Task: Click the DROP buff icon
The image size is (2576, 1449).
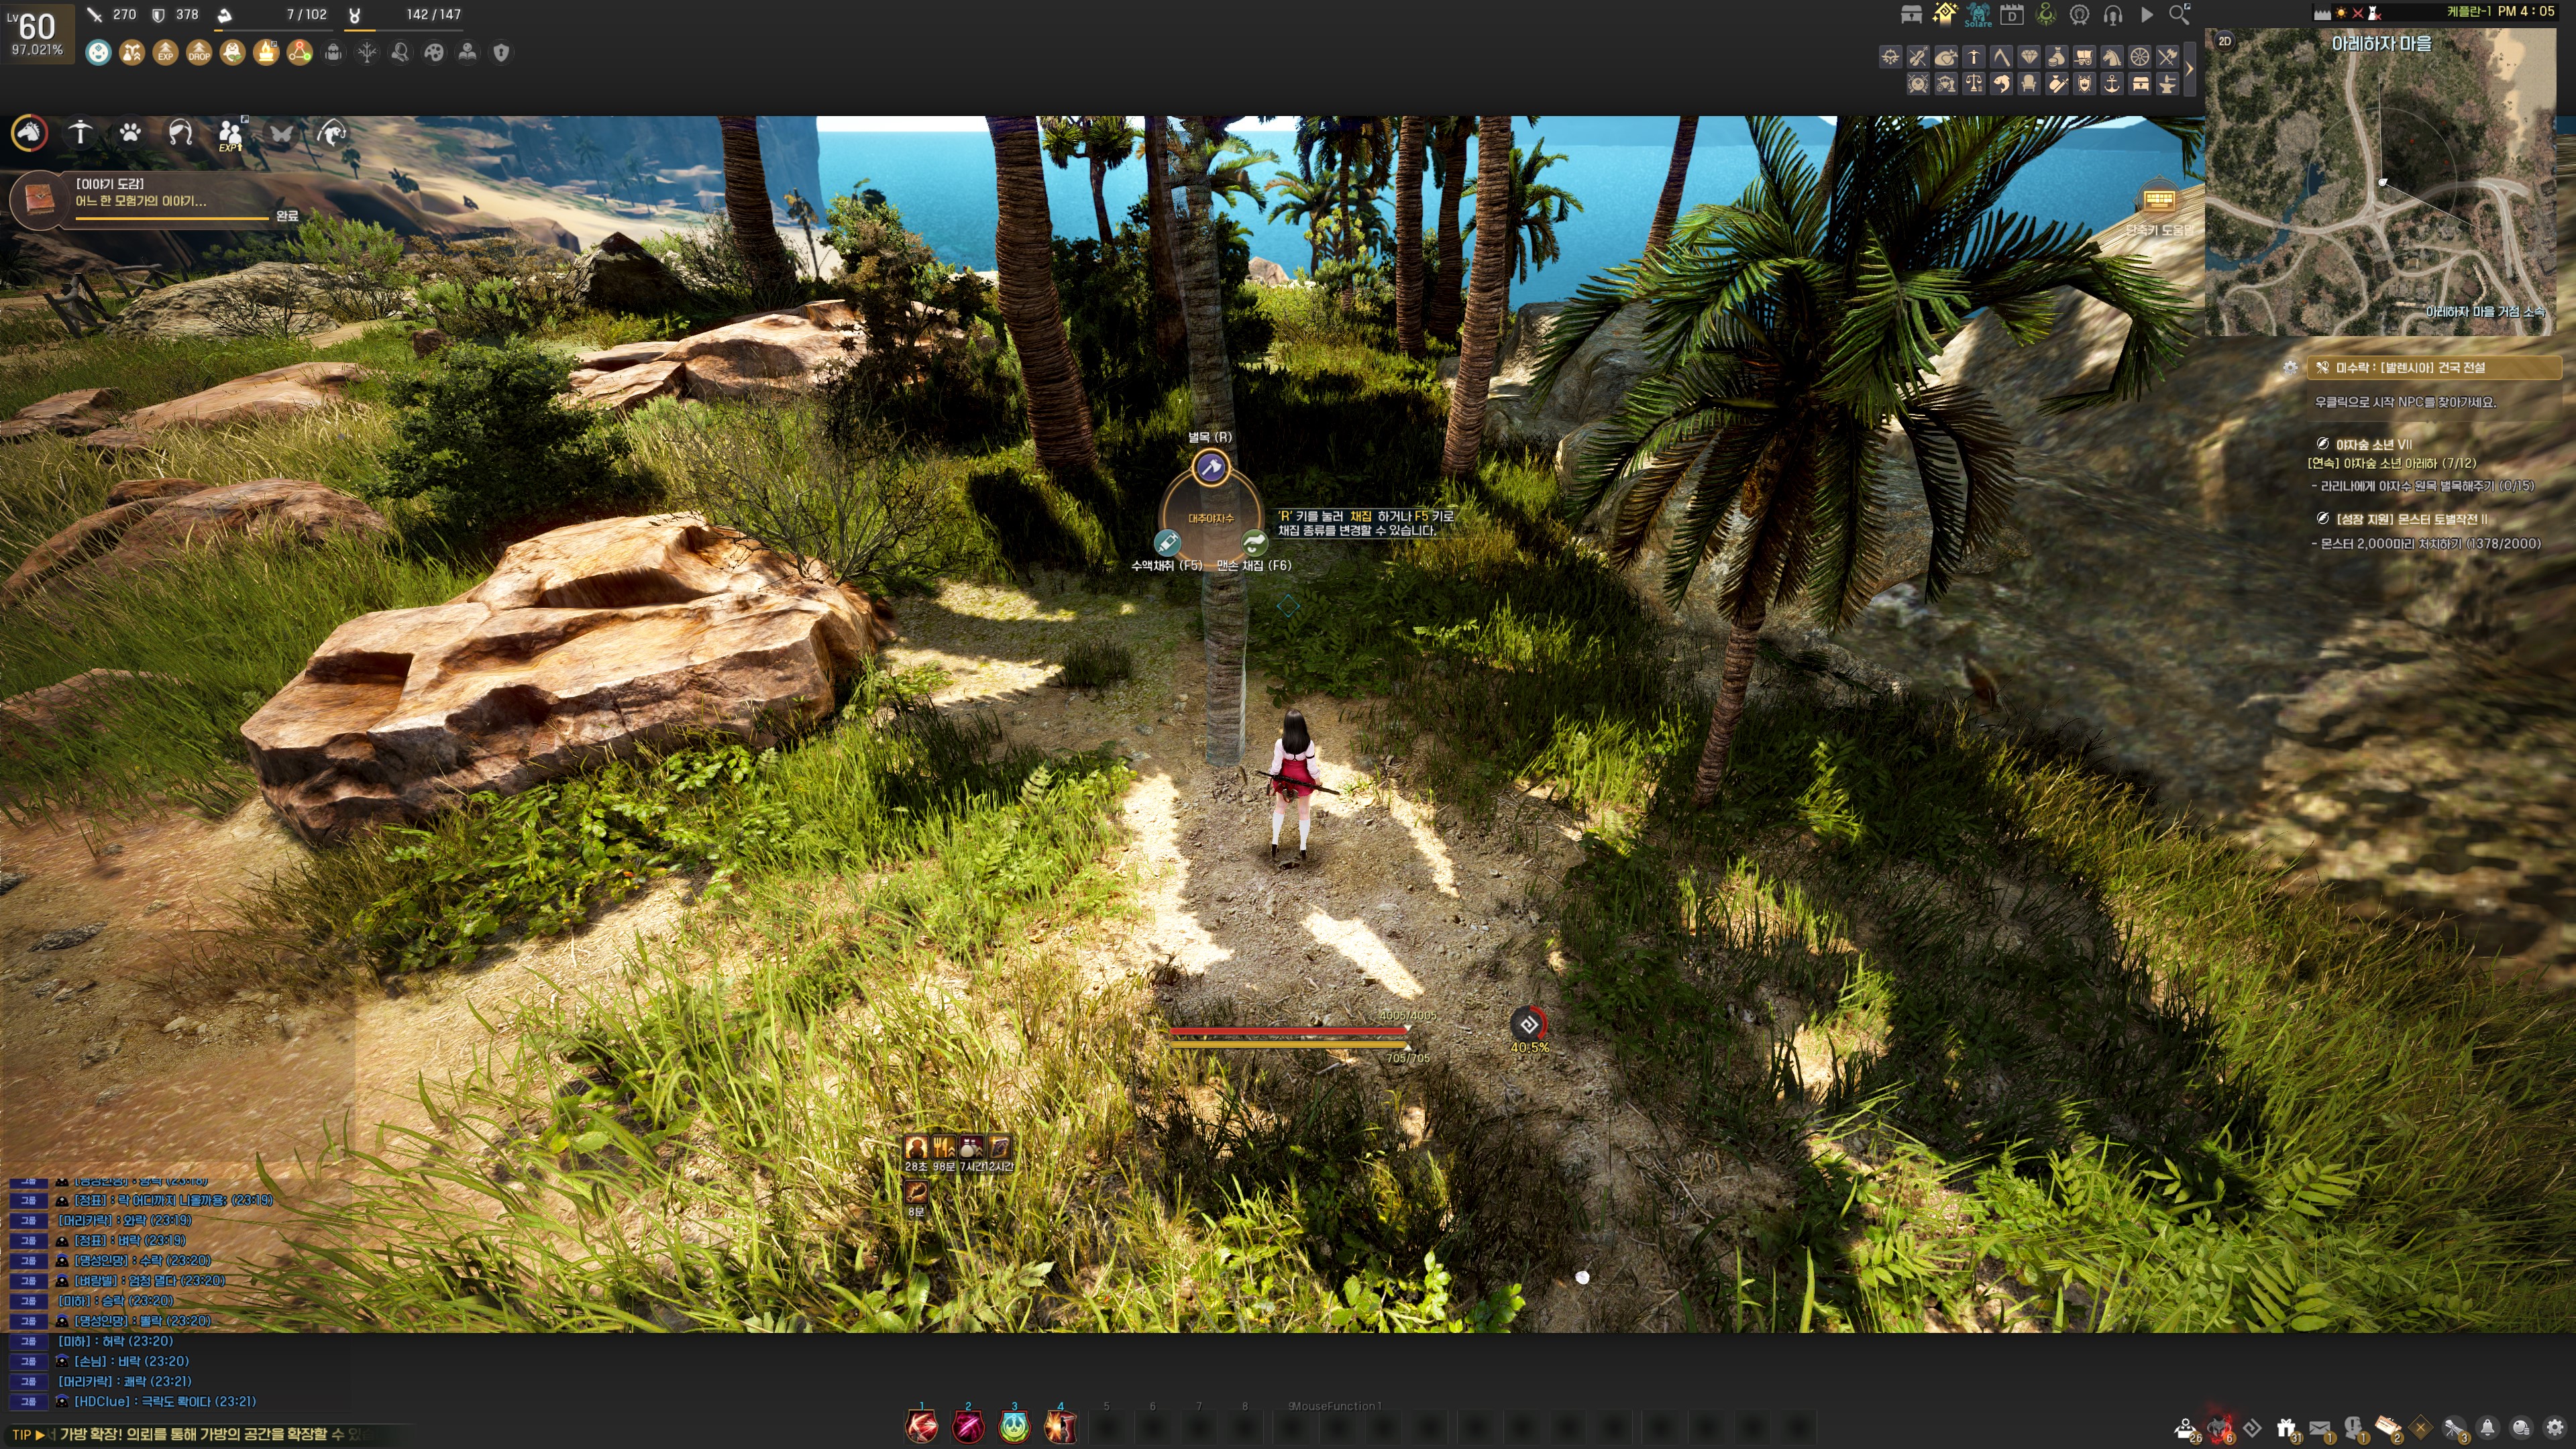Action: pyautogui.click(x=199, y=52)
